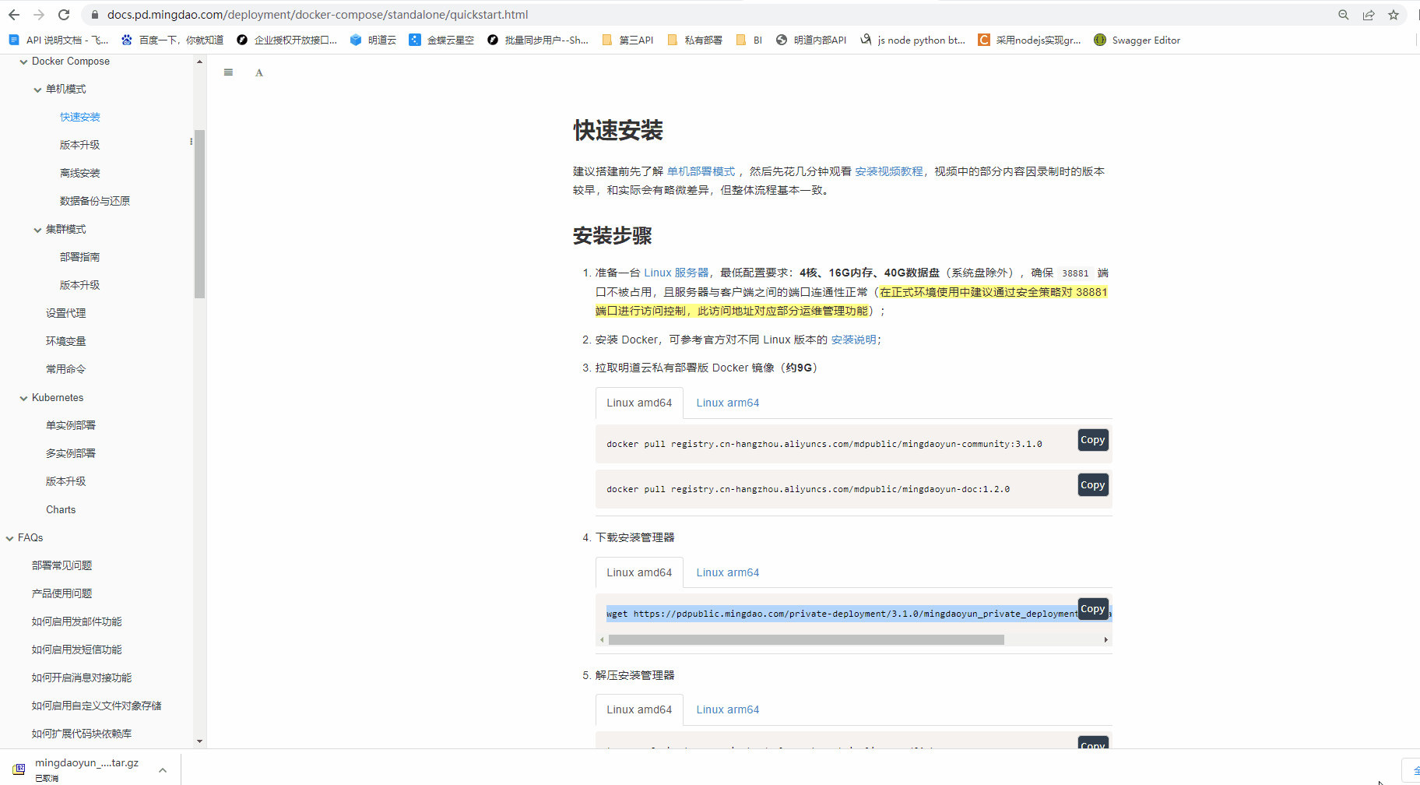The image size is (1420, 785).
Task: Copy the mingdaoyun-doc docker pull command
Action: tap(1093, 485)
